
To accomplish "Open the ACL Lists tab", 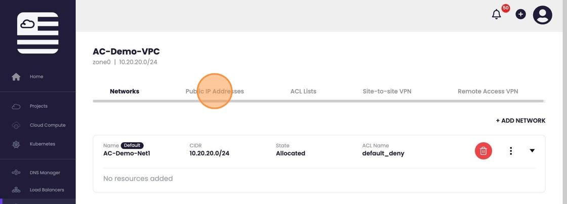I will [x=303, y=92].
